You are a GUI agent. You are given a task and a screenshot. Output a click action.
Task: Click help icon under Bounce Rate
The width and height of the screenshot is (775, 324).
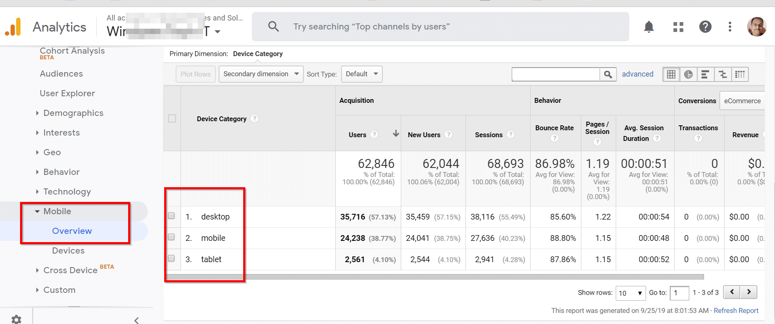point(554,138)
